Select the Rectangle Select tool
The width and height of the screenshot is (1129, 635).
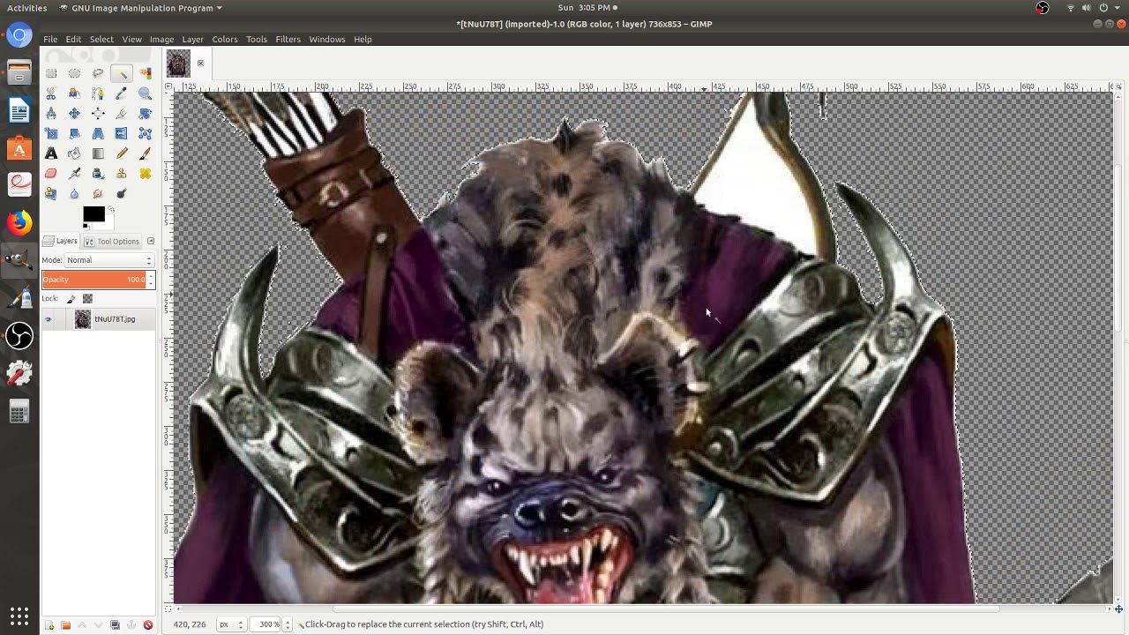pyautogui.click(x=51, y=73)
